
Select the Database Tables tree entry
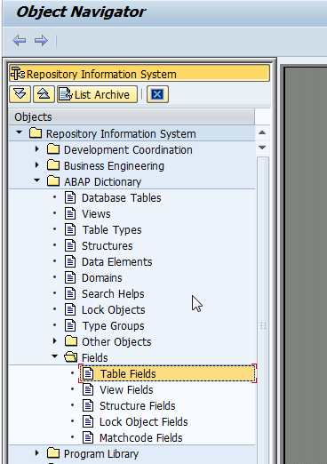pyautogui.click(x=122, y=197)
